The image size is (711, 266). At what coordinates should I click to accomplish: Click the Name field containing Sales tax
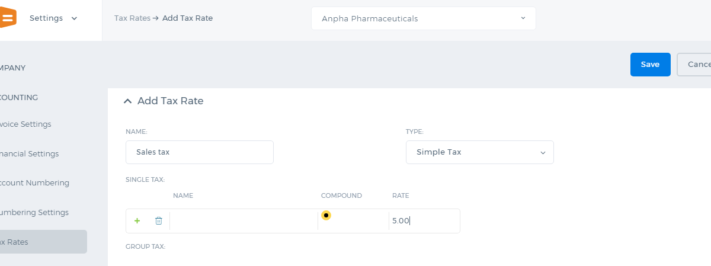point(200,152)
